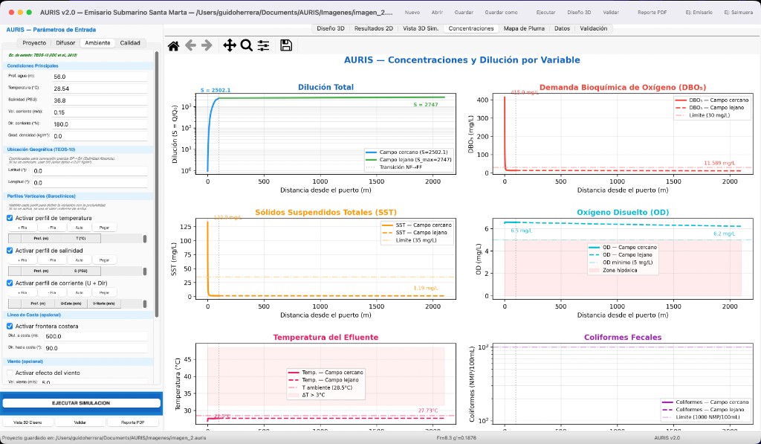Click Reporte PDF in the top toolbar
The image size is (761, 444).
(652, 12)
